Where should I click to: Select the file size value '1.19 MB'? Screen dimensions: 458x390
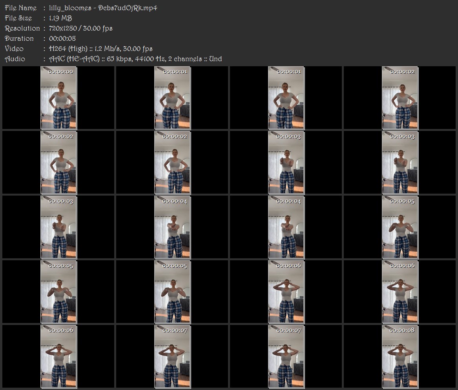[x=60, y=18]
